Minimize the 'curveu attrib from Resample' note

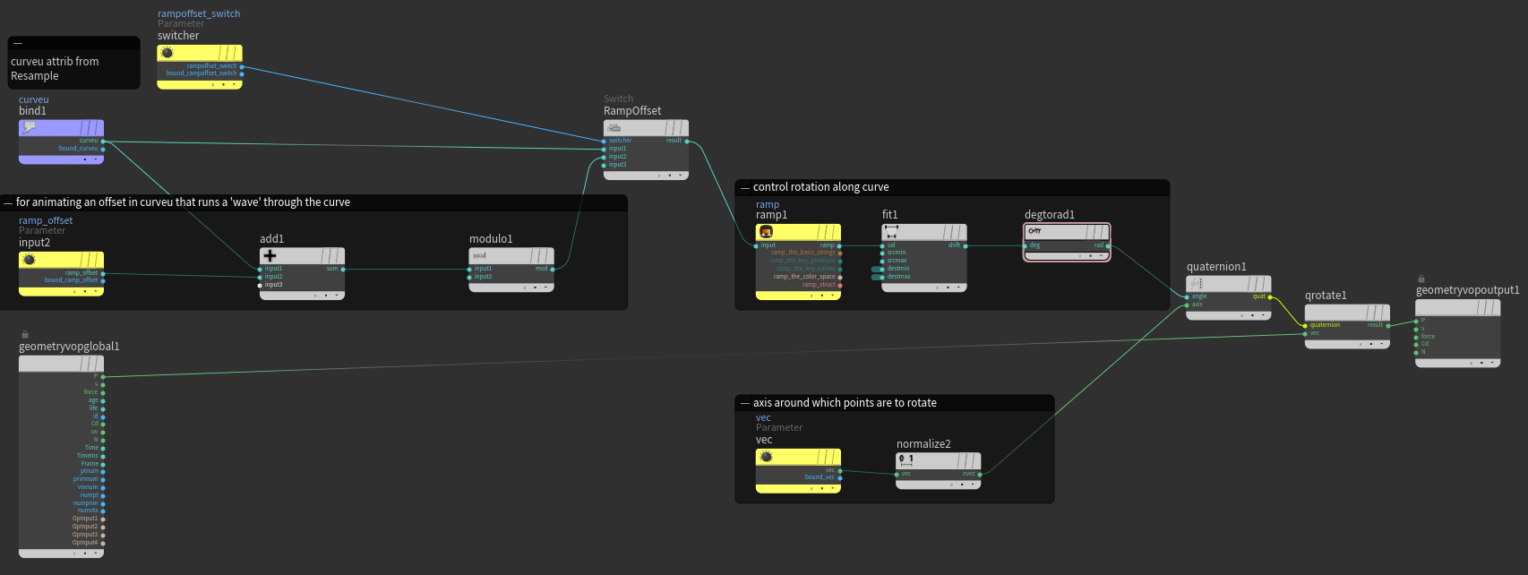click(x=18, y=44)
